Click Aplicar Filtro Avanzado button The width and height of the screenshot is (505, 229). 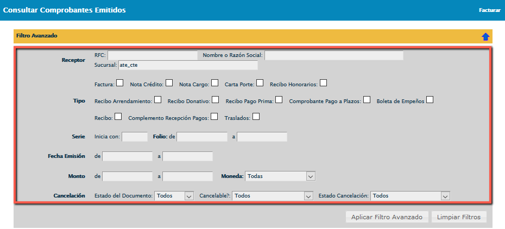tap(387, 217)
